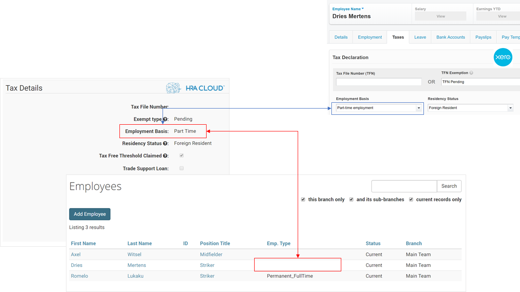The width and height of the screenshot is (520, 292).
Task: Toggle Trade Support Loan checkbox
Action: [181, 168]
